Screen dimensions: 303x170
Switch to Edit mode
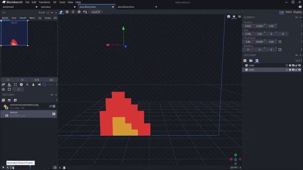pyautogui.click(x=282, y=12)
